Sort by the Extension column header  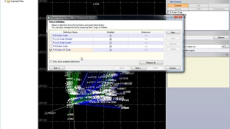[146, 32]
